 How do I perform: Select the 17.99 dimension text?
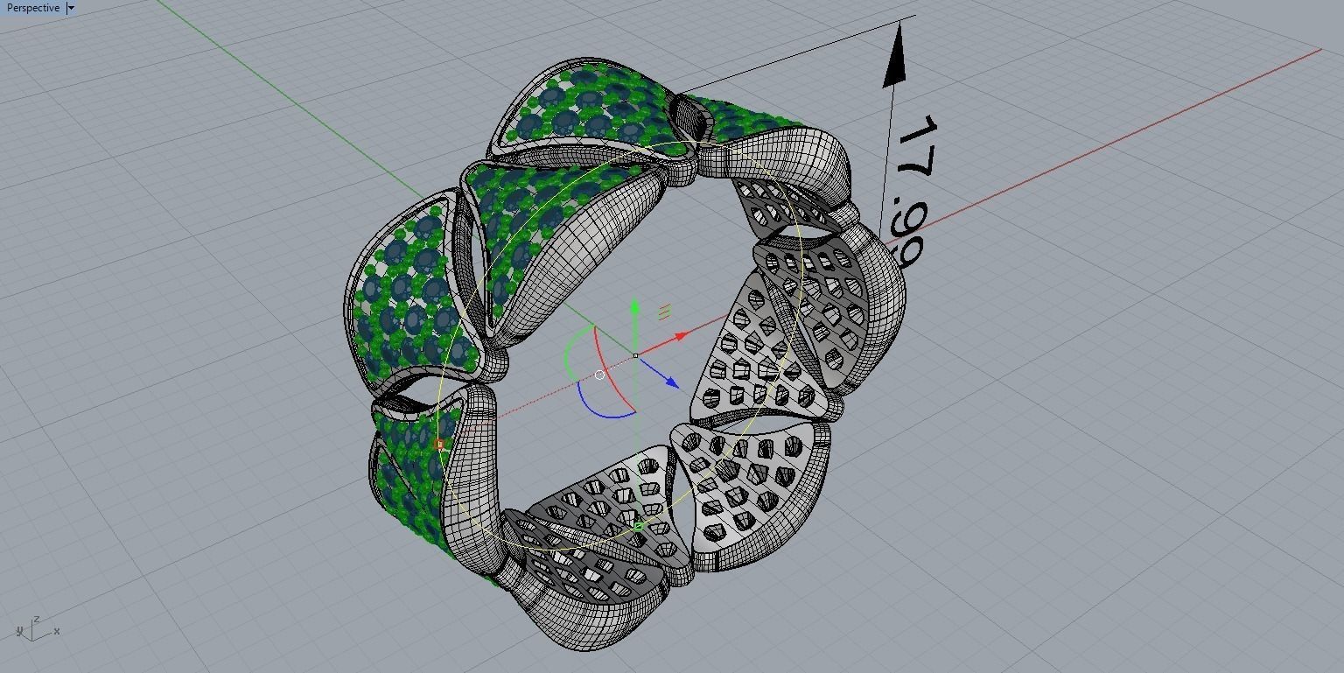point(914,190)
